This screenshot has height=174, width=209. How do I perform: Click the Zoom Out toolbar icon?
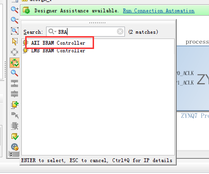[x=15, y=20]
